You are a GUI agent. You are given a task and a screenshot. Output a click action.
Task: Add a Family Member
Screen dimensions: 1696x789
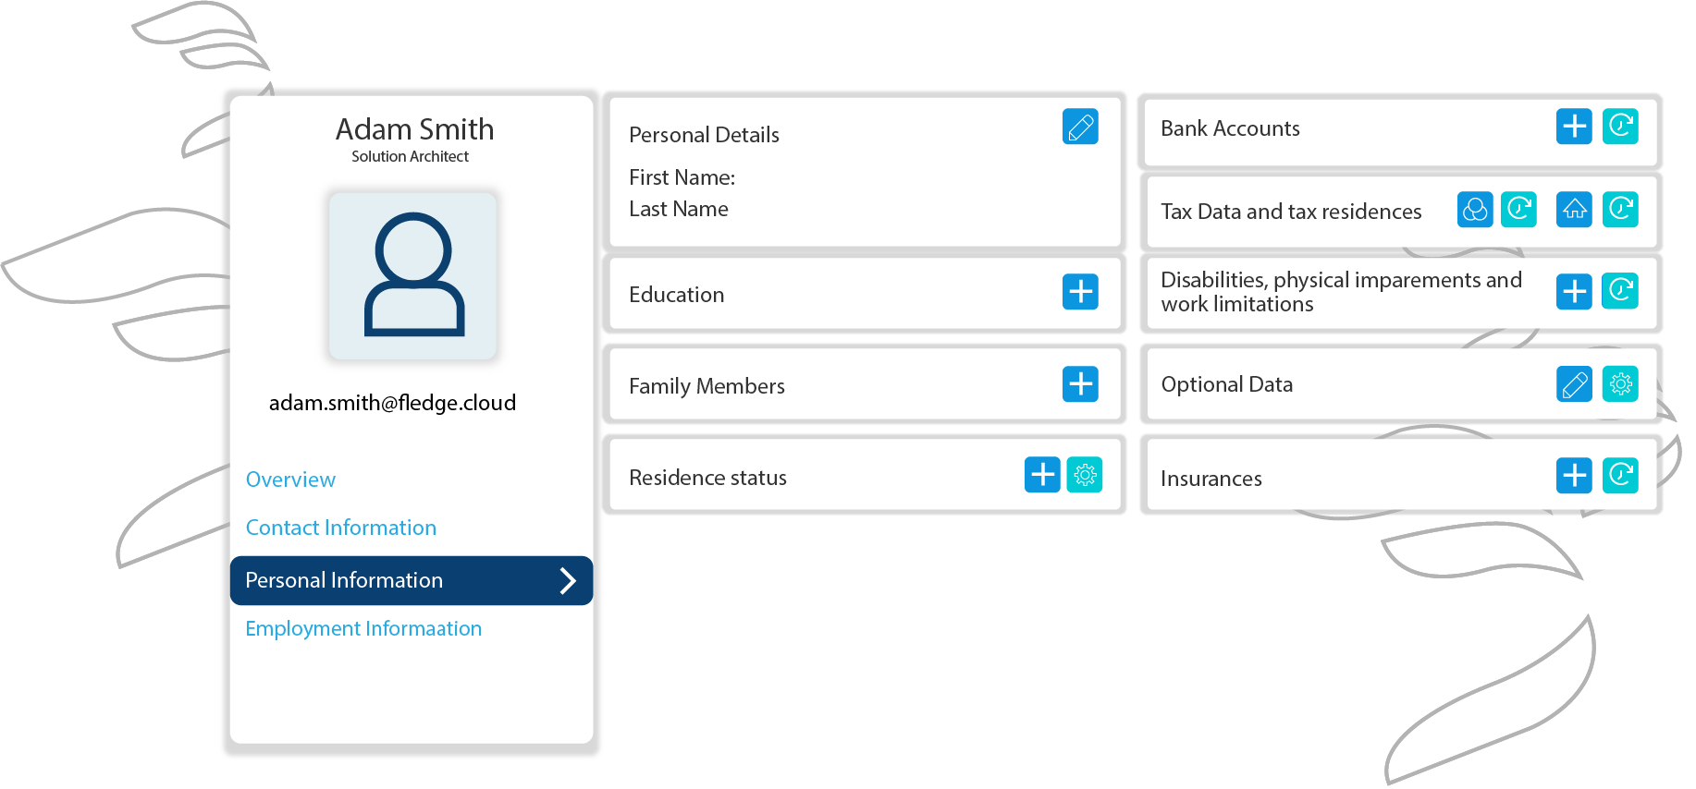click(1080, 383)
